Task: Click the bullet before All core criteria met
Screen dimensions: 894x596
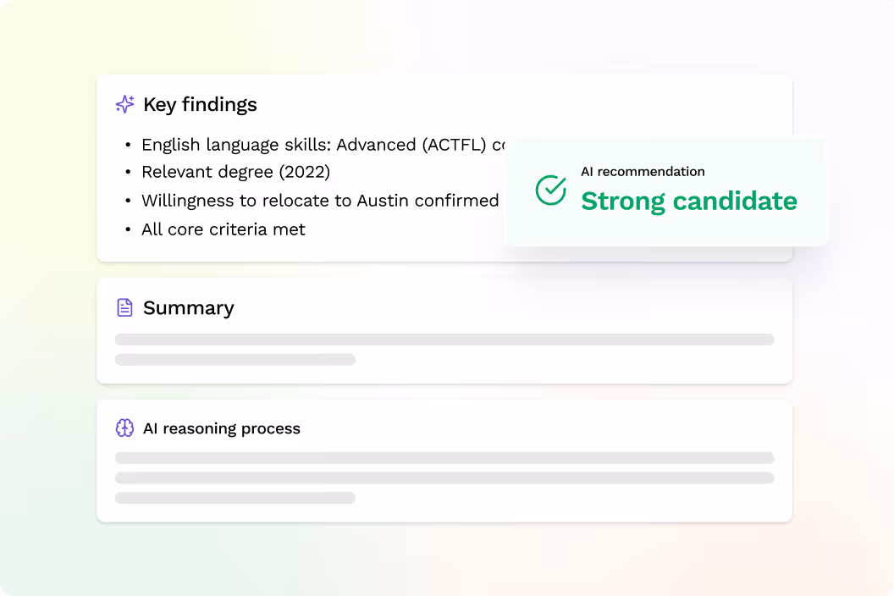Action: click(x=128, y=230)
